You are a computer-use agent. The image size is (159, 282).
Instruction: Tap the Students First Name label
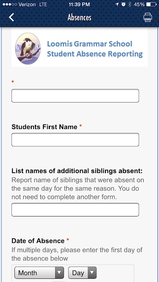[x=45, y=127]
